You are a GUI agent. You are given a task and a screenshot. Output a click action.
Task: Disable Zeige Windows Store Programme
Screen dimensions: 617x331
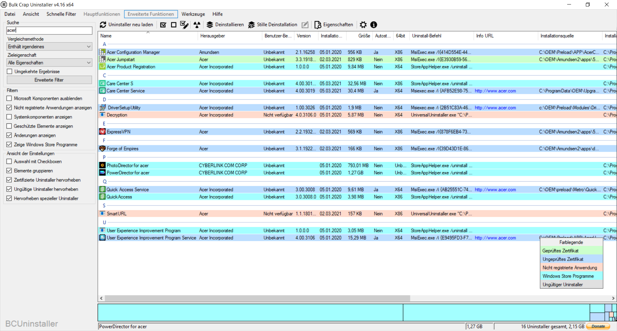coord(9,145)
